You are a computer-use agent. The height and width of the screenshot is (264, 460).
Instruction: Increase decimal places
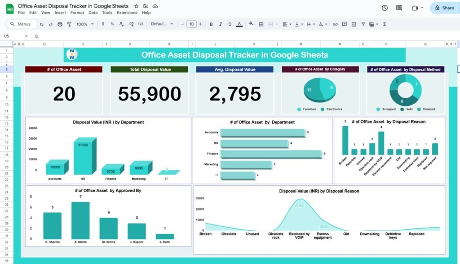pos(131,24)
